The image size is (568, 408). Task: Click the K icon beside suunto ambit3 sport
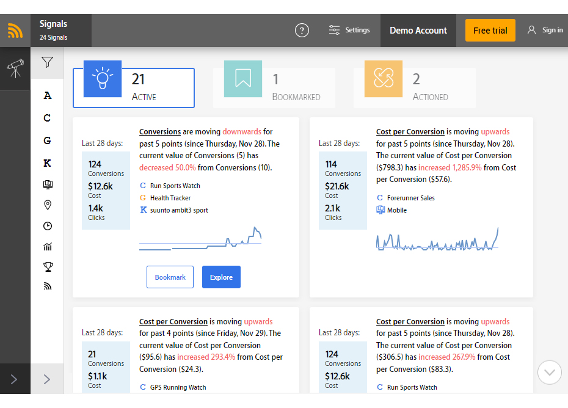[x=144, y=209]
